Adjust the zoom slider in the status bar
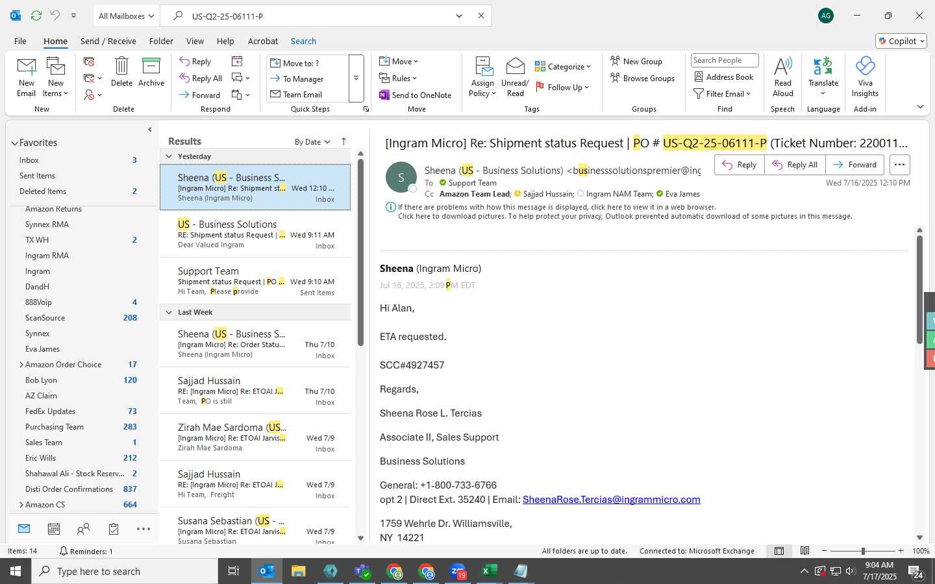 [863, 551]
